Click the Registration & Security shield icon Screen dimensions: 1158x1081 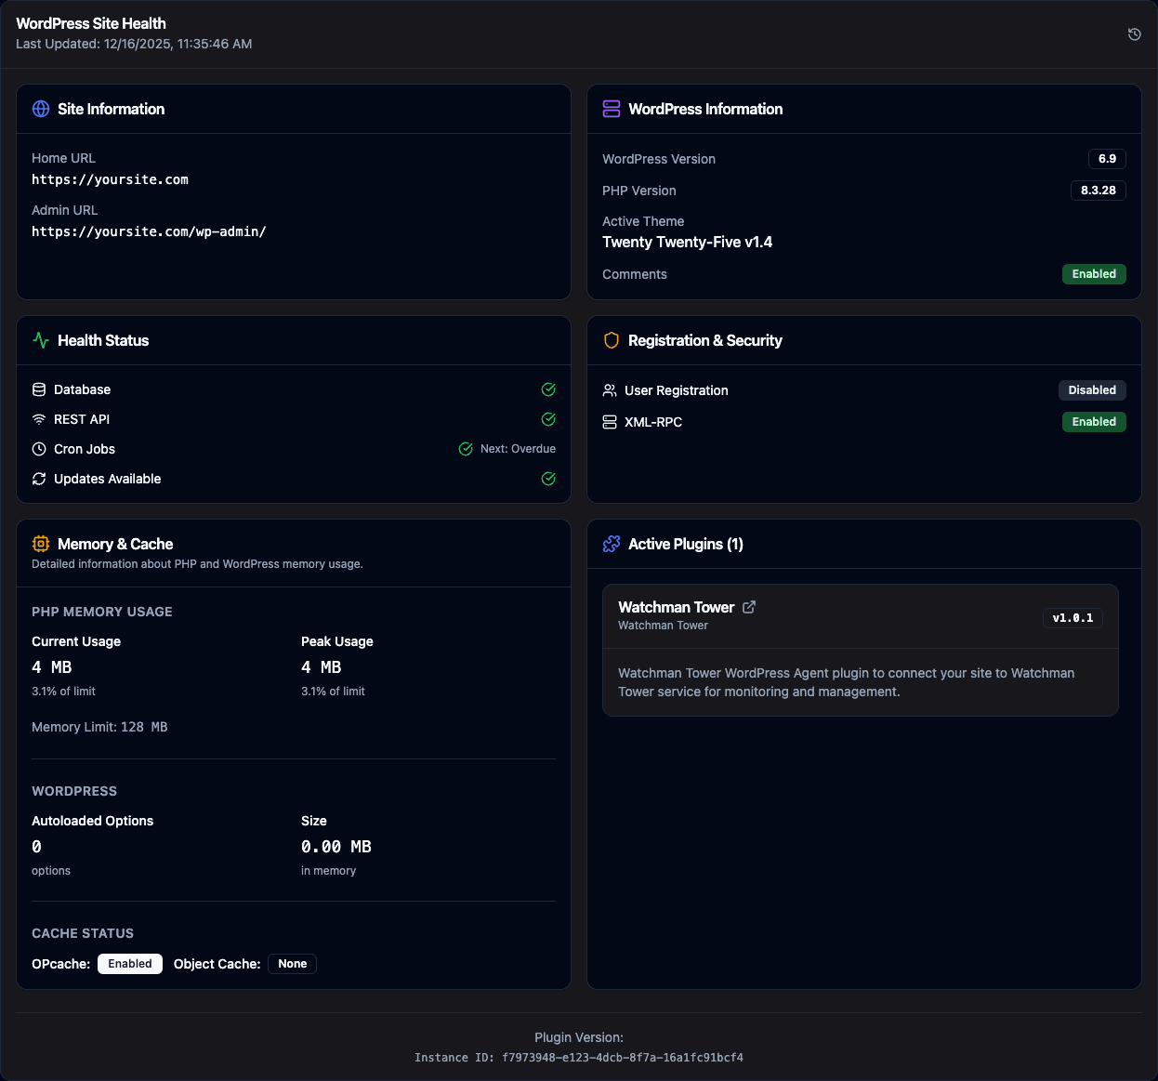(x=611, y=340)
